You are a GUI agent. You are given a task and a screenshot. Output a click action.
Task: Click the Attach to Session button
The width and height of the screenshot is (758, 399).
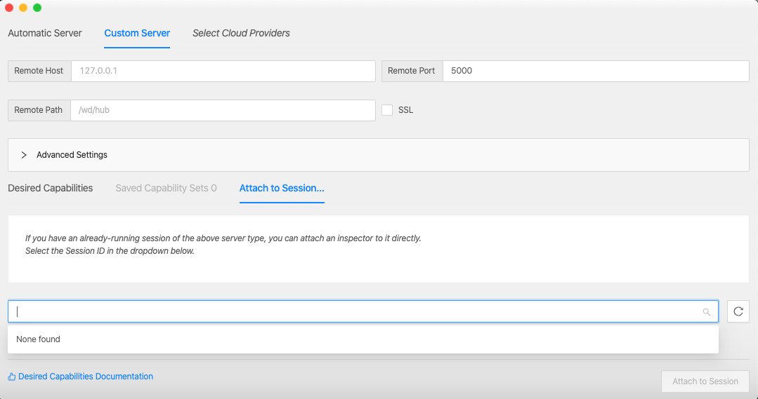pyautogui.click(x=705, y=381)
